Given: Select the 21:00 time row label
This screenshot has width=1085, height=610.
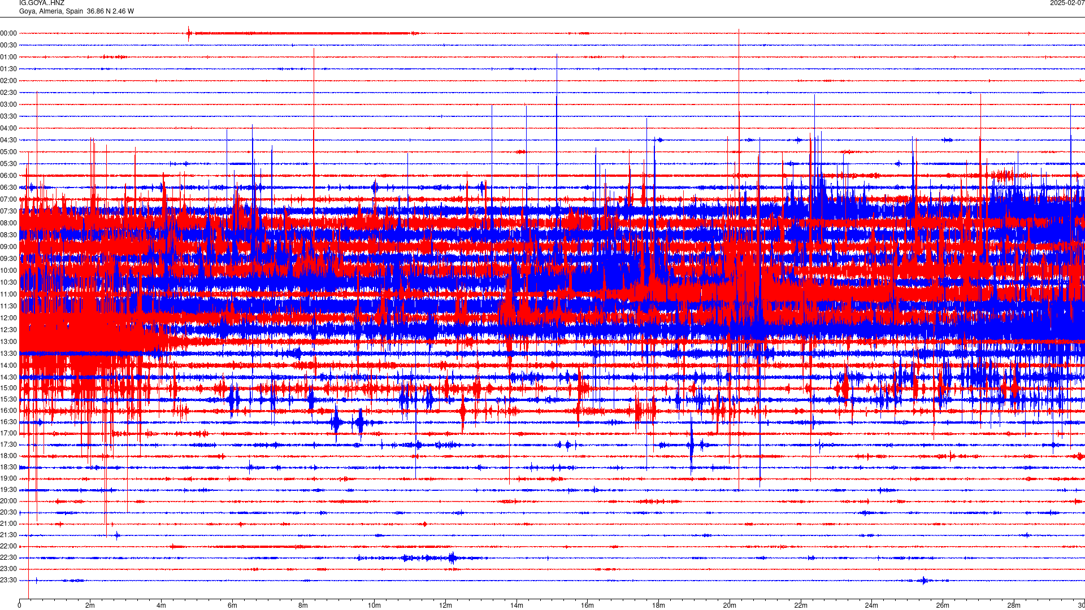Looking at the screenshot, I should point(8,524).
